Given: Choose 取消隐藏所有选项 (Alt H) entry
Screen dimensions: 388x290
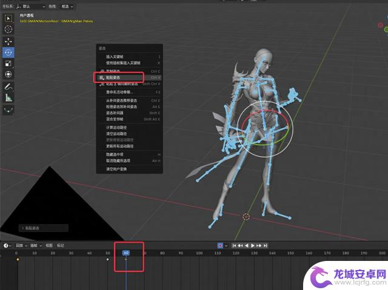Looking at the screenshot, I should pyautogui.click(x=129, y=160).
